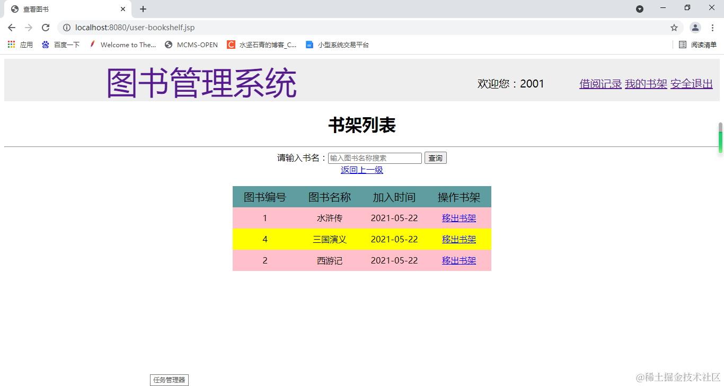724x386 pixels.
Task: Remove 三国演义 with its 移出书架 link
Action: click(x=458, y=239)
